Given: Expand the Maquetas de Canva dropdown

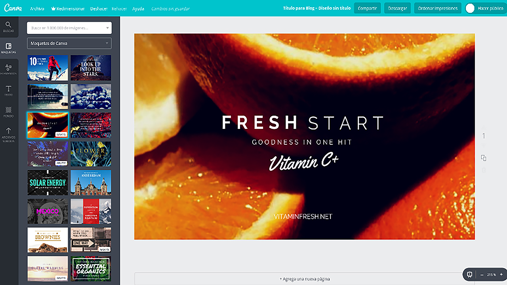Looking at the screenshot, I should tap(69, 43).
